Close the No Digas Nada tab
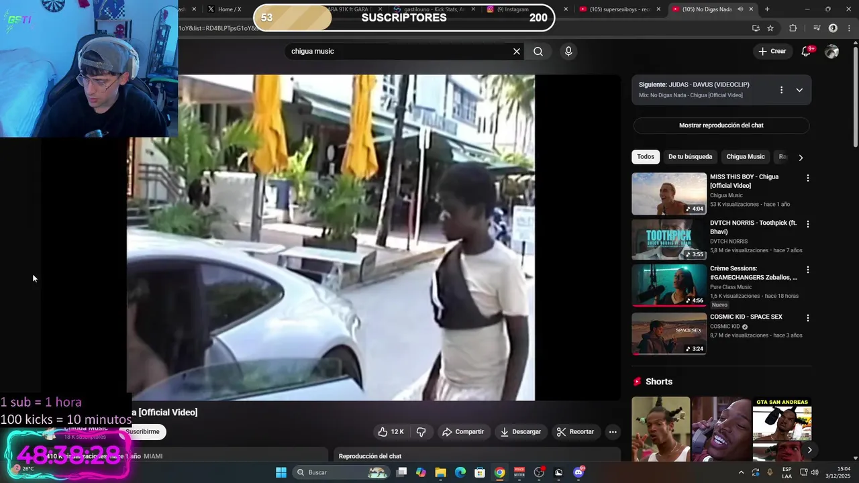Screen dimensions: 859x483 751,9
